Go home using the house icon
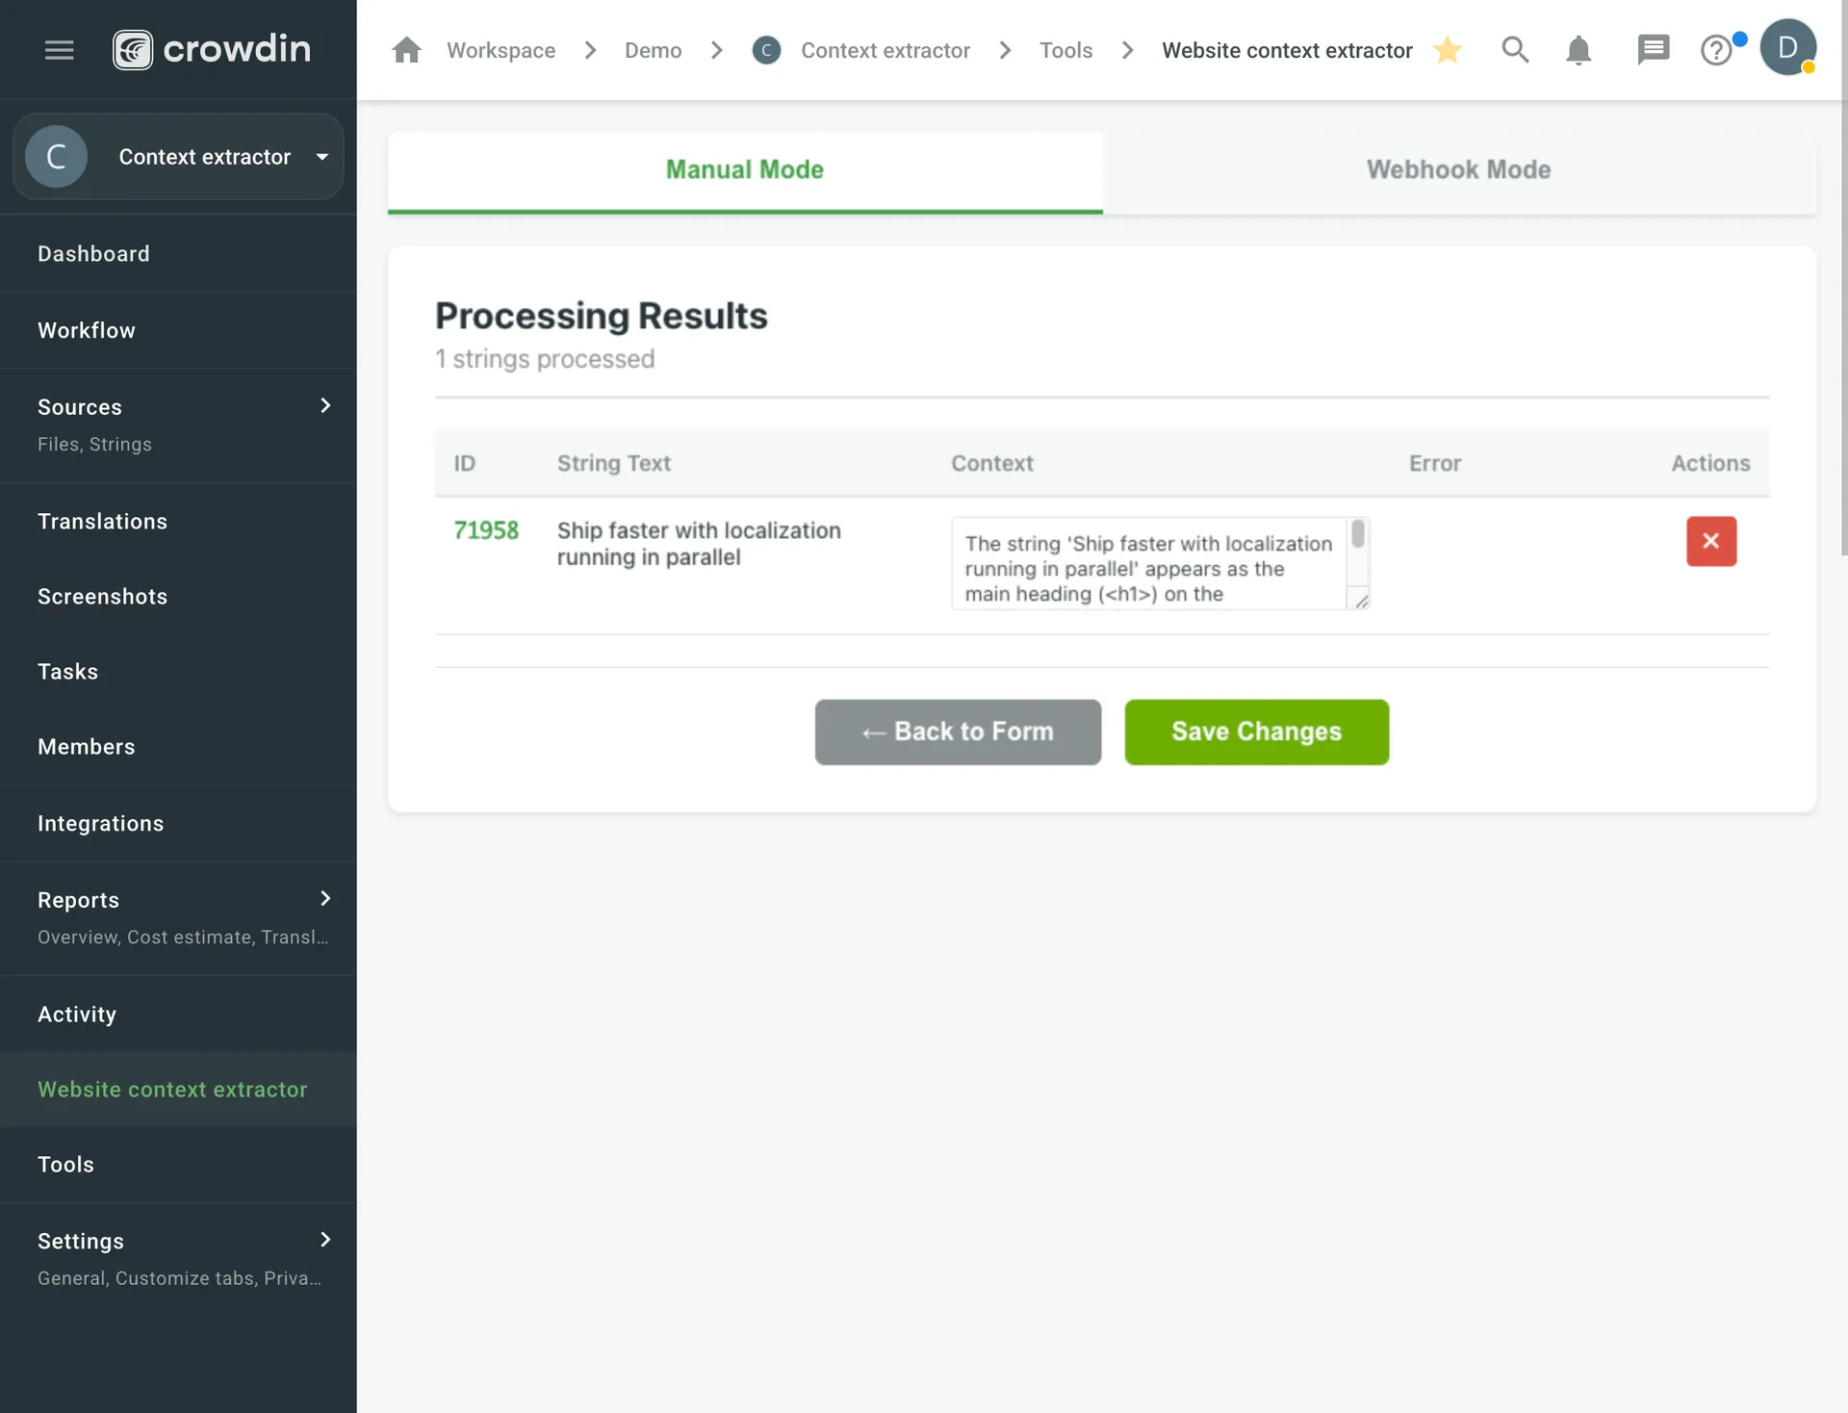This screenshot has height=1413, width=1848. tap(406, 49)
